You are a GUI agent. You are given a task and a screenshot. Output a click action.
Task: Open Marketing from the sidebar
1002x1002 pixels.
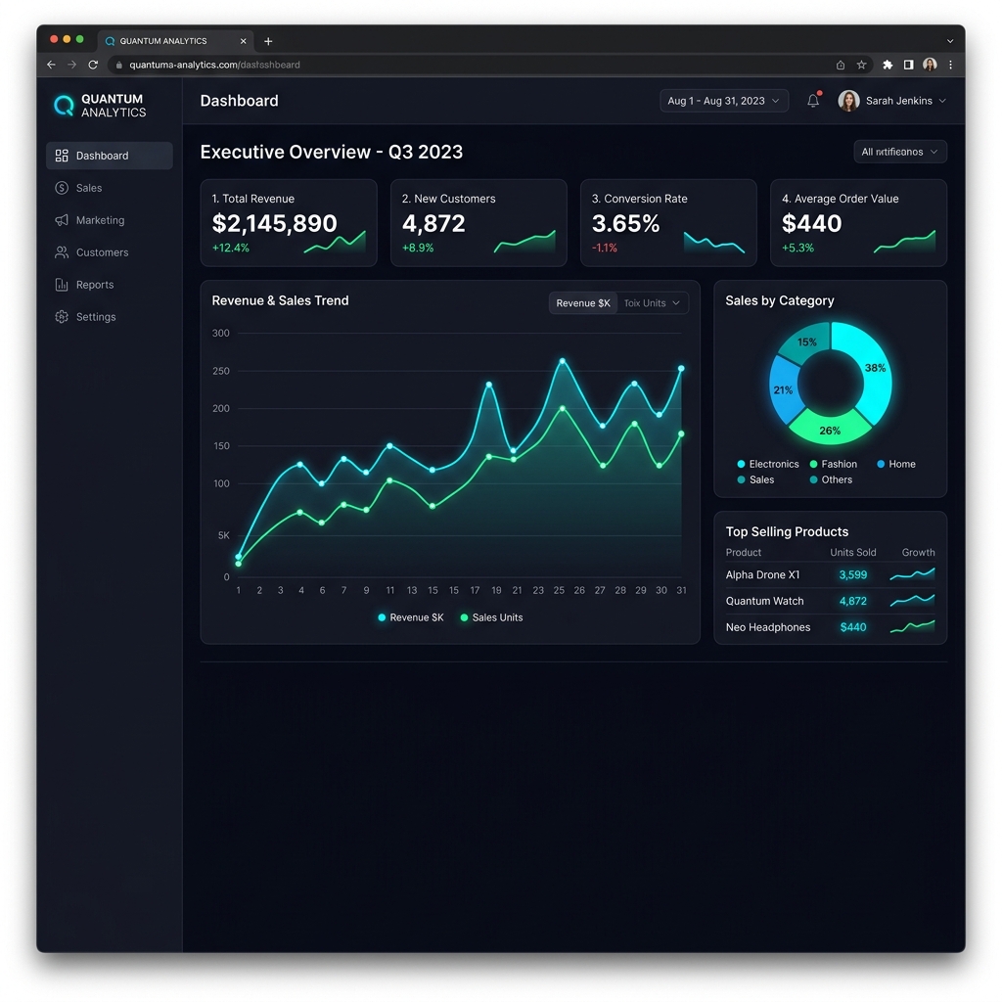[x=62, y=220]
